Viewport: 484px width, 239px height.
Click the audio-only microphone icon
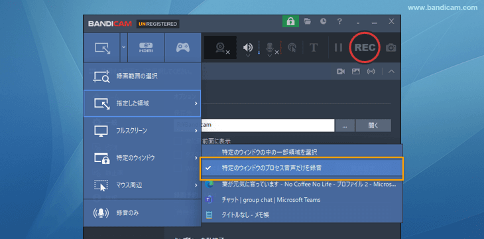click(101, 213)
